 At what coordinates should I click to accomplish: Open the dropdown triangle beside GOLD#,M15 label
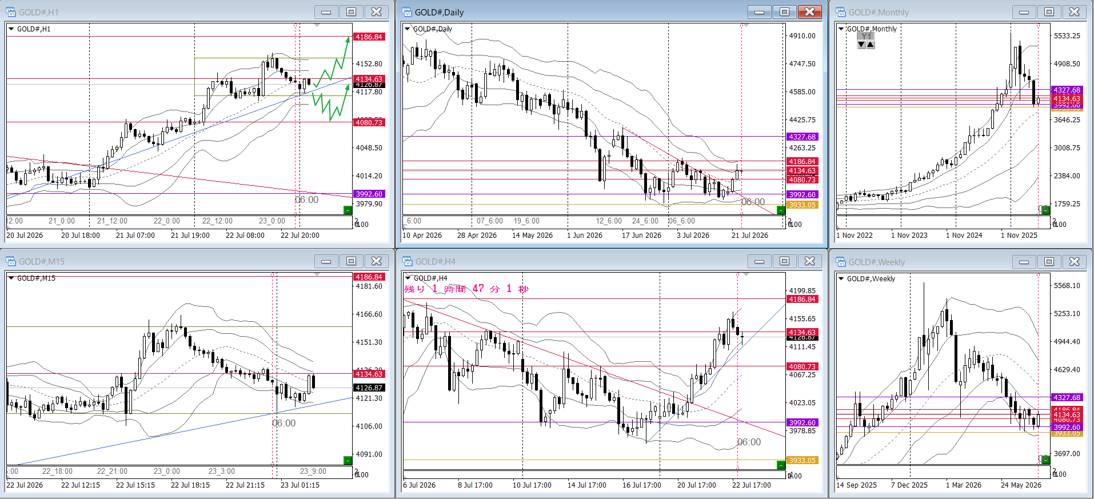pyautogui.click(x=11, y=278)
